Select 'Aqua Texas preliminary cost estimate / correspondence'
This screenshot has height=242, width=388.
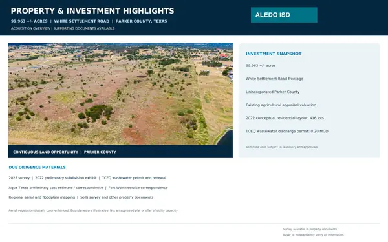coord(56,188)
